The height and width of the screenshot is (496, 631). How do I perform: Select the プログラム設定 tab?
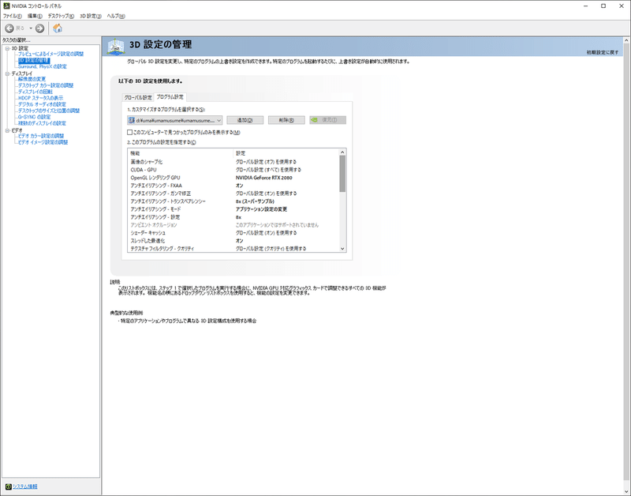click(170, 96)
